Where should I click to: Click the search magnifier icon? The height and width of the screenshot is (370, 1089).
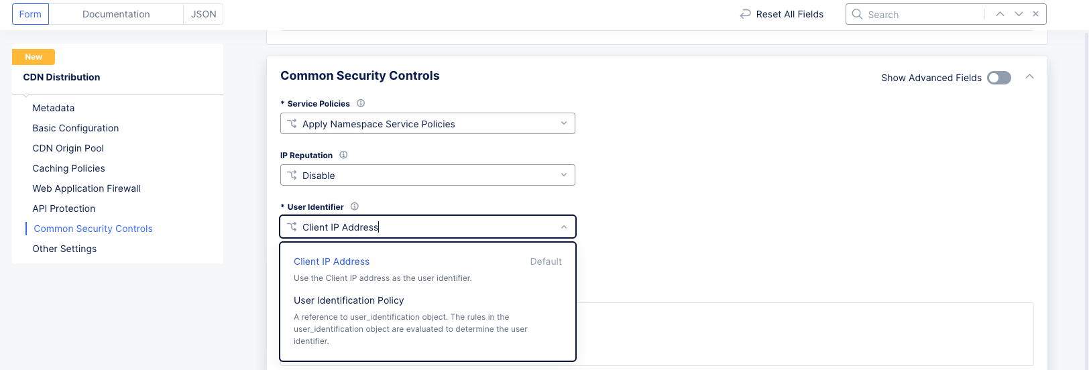pyautogui.click(x=857, y=14)
